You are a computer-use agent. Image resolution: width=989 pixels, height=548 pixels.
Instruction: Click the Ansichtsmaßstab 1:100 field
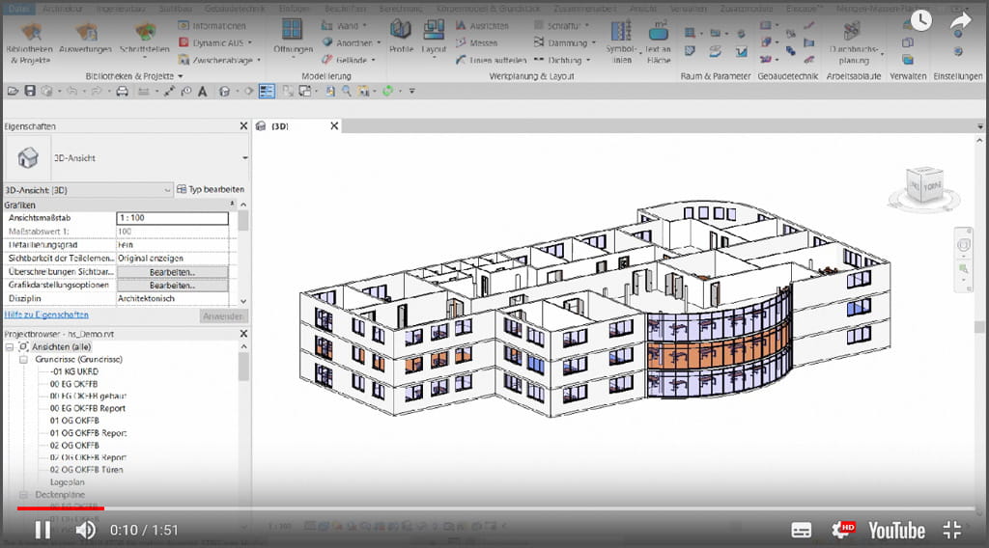tap(172, 219)
